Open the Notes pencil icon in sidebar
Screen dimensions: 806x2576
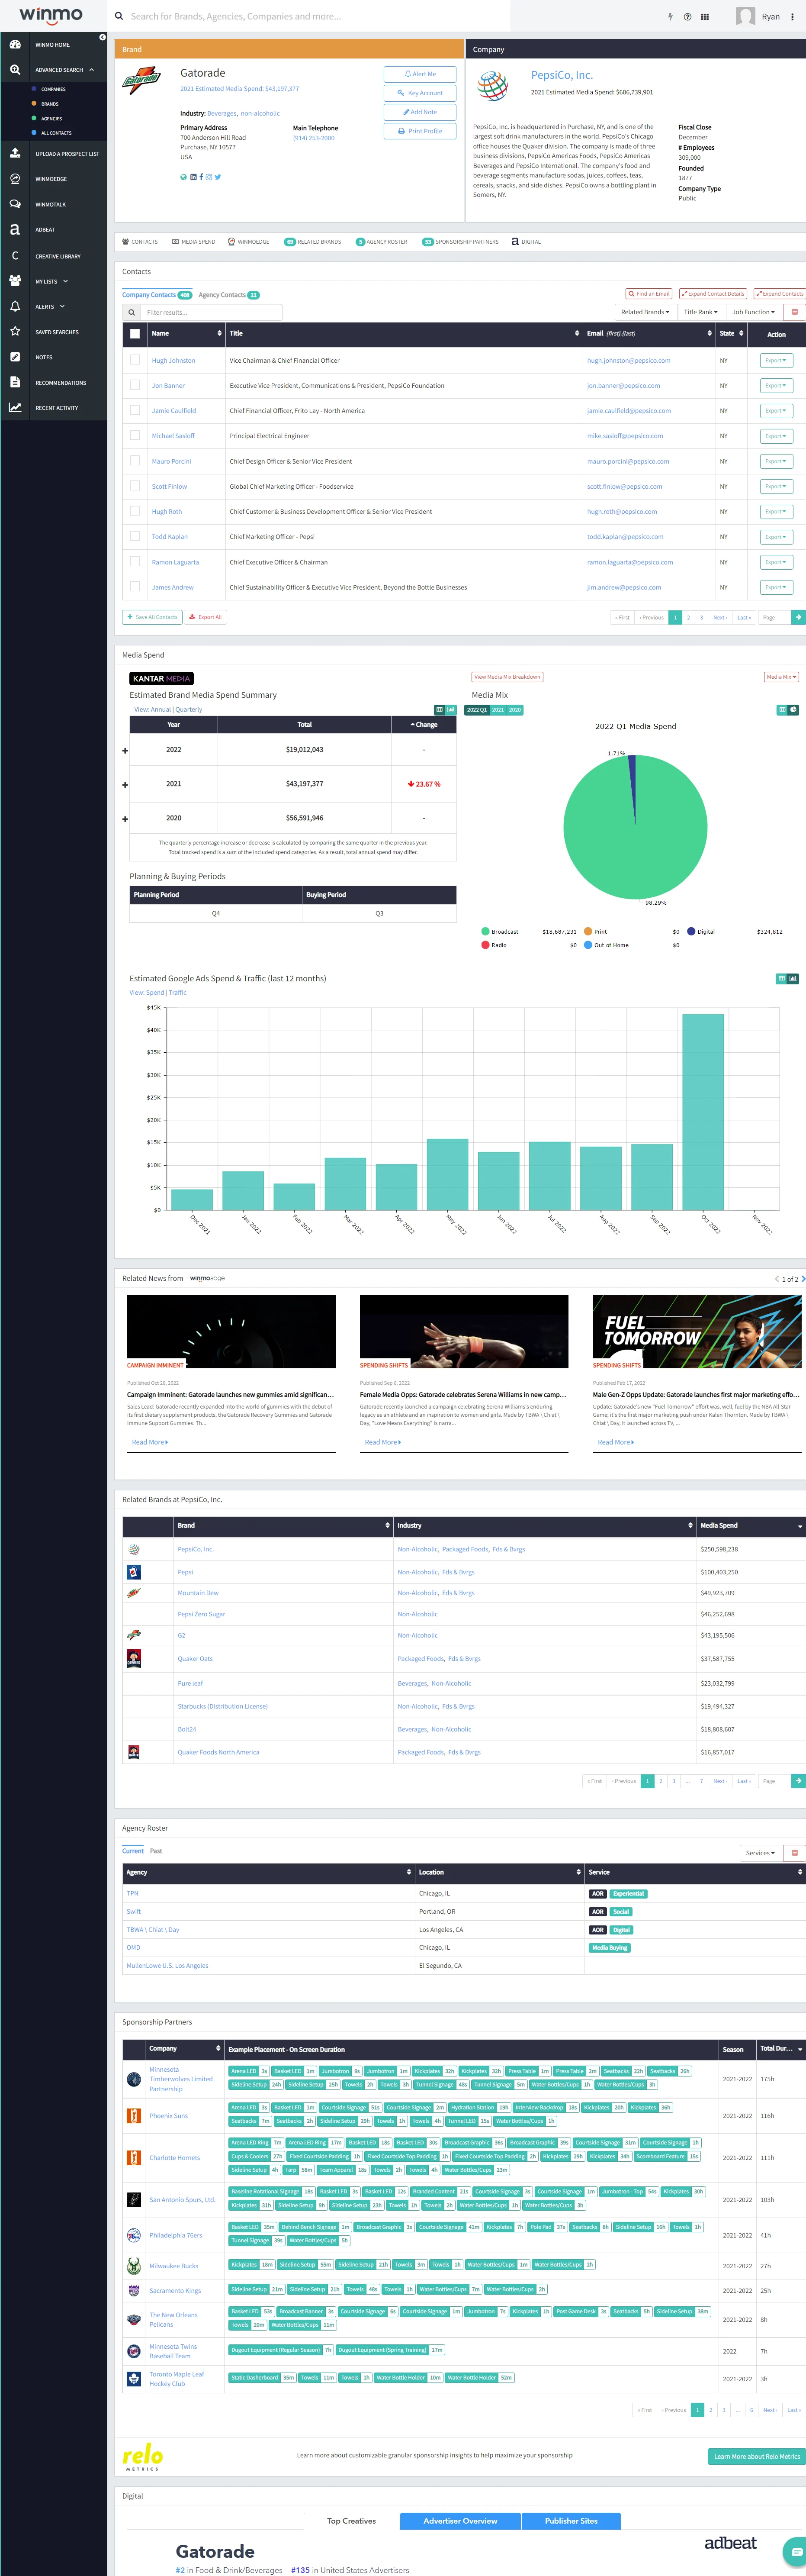coord(15,357)
